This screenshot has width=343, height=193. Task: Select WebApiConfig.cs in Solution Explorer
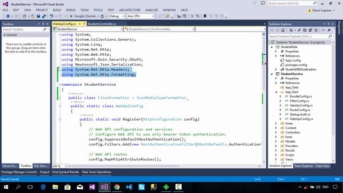tap(301, 119)
